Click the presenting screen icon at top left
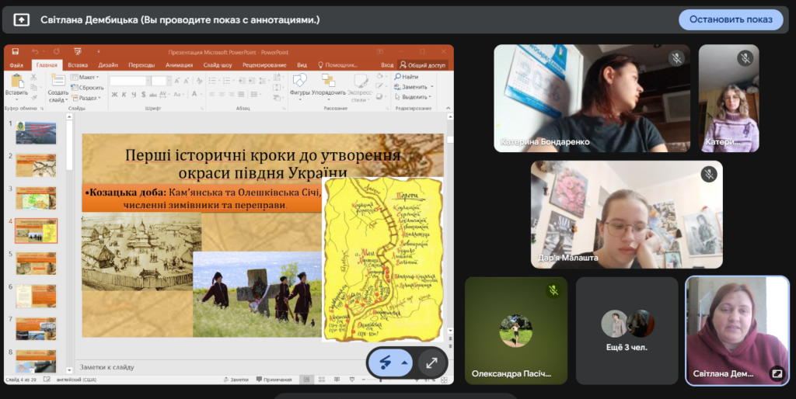Image resolution: width=796 pixels, height=399 pixels. pos(22,19)
